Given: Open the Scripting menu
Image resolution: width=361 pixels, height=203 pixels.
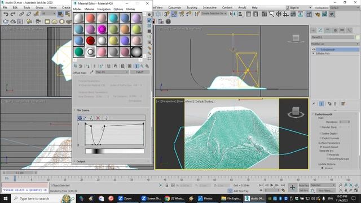Looking at the screenshot, I should 192,7.
